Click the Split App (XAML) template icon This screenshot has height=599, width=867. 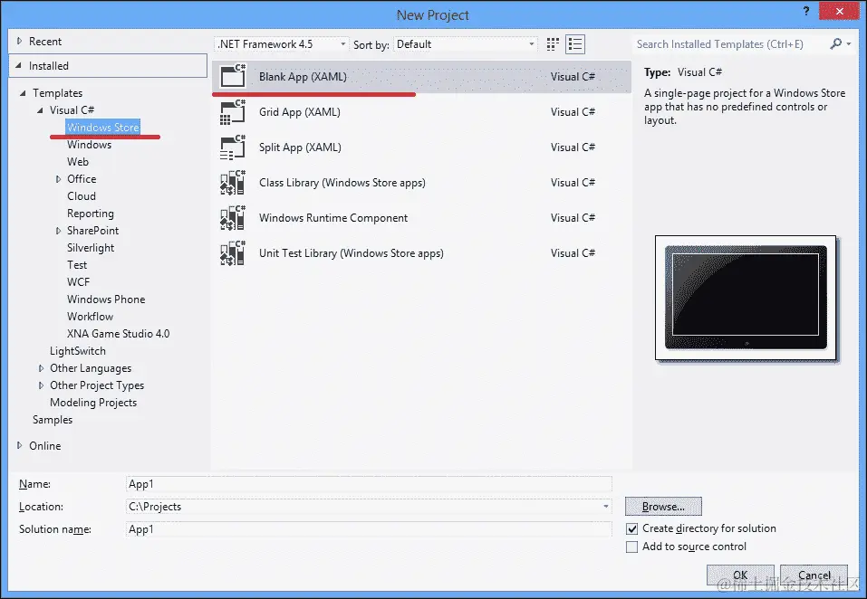coord(233,147)
